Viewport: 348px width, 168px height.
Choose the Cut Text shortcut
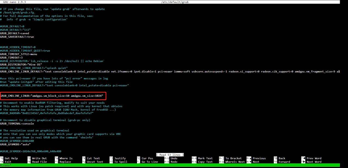coord(93,158)
